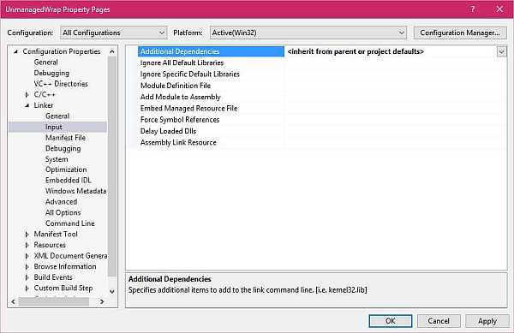The width and height of the screenshot is (514, 333).
Task: Select General under Configuration Properties
Action: pos(46,62)
